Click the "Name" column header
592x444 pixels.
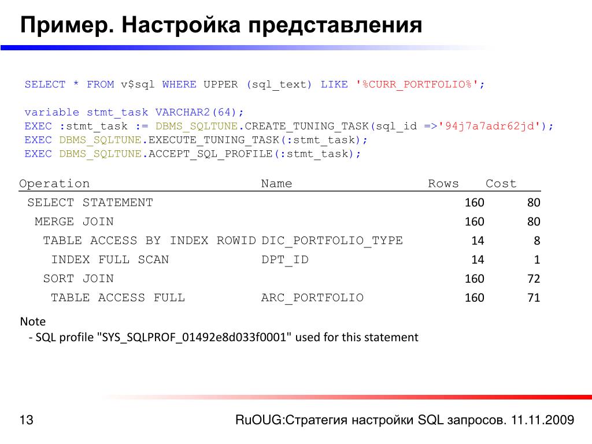pyautogui.click(x=276, y=183)
